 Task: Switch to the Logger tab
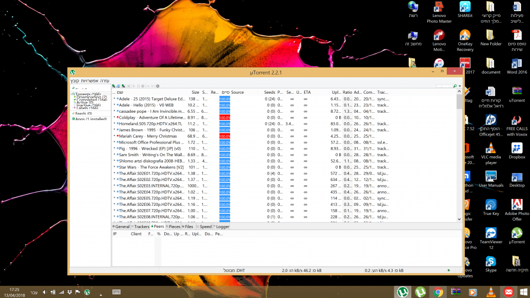[222, 227]
